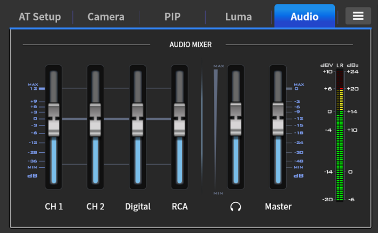Image resolution: width=378 pixels, height=233 pixels.
Task: Select the Audio tab
Action: coord(304,16)
